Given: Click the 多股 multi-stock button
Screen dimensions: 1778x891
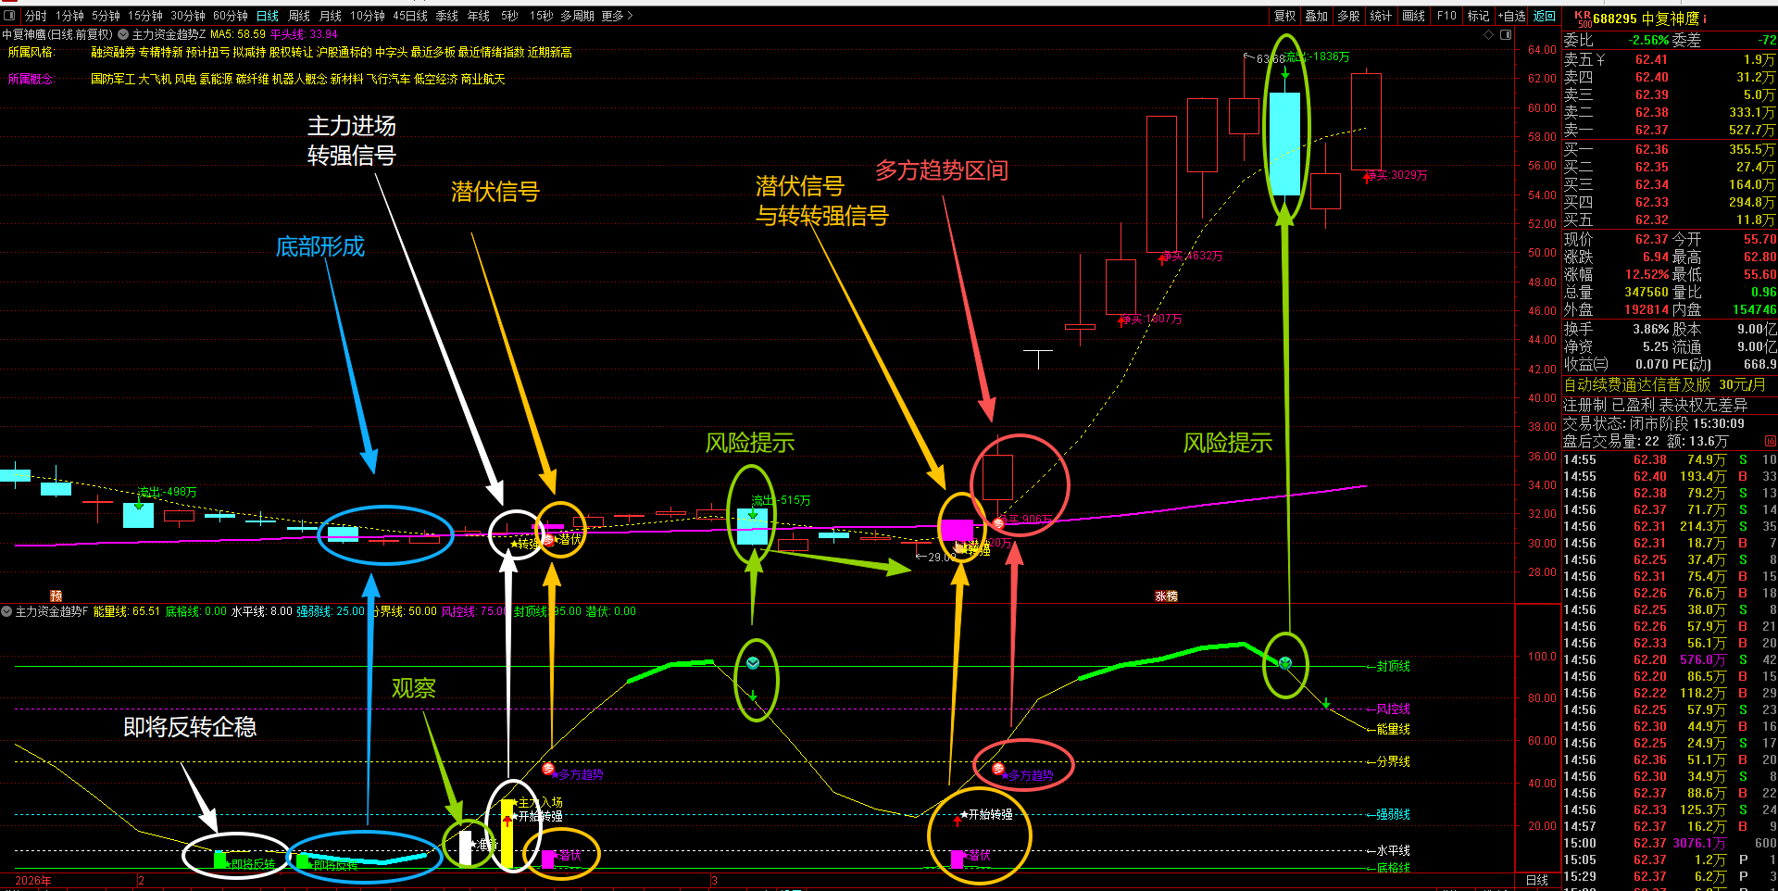Looking at the screenshot, I should pyautogui.click(x=1349, y=16).
